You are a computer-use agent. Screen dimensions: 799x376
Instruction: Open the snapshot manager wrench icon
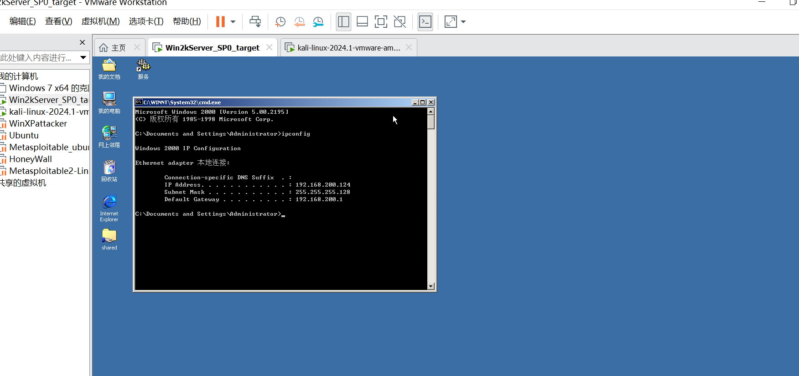click(x=318, y=22)
